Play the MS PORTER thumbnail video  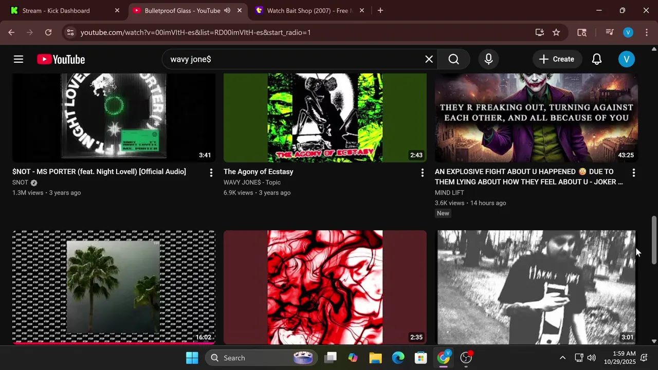tap(114, 118)
